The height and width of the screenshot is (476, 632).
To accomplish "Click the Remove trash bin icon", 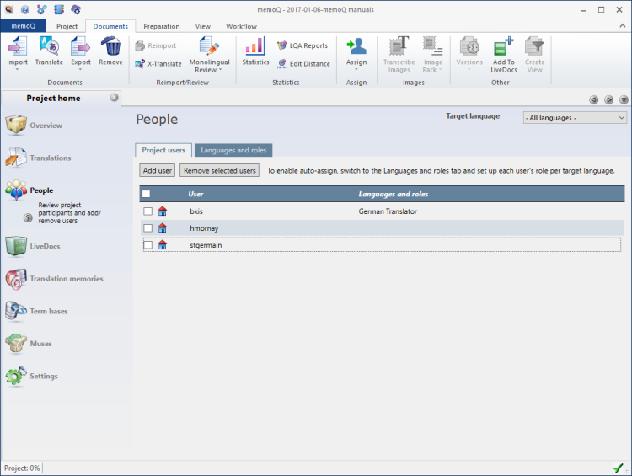I will (110, 47).
